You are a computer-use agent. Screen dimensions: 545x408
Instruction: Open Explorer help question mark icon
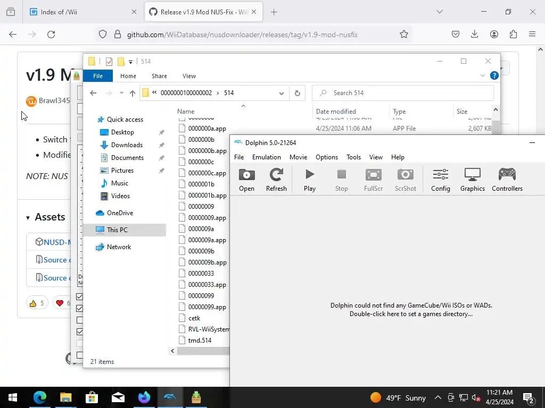click(494, 75)
